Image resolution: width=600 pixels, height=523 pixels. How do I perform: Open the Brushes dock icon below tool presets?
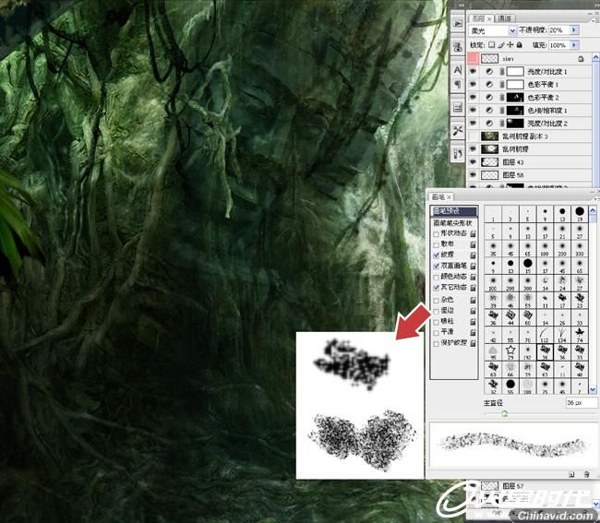pyautogui.click(x=457, y=154)
